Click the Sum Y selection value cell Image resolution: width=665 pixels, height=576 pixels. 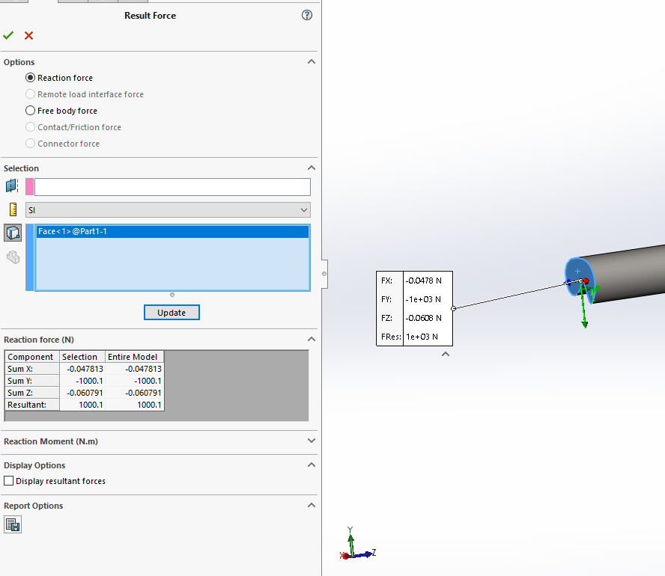click(82, 381)
